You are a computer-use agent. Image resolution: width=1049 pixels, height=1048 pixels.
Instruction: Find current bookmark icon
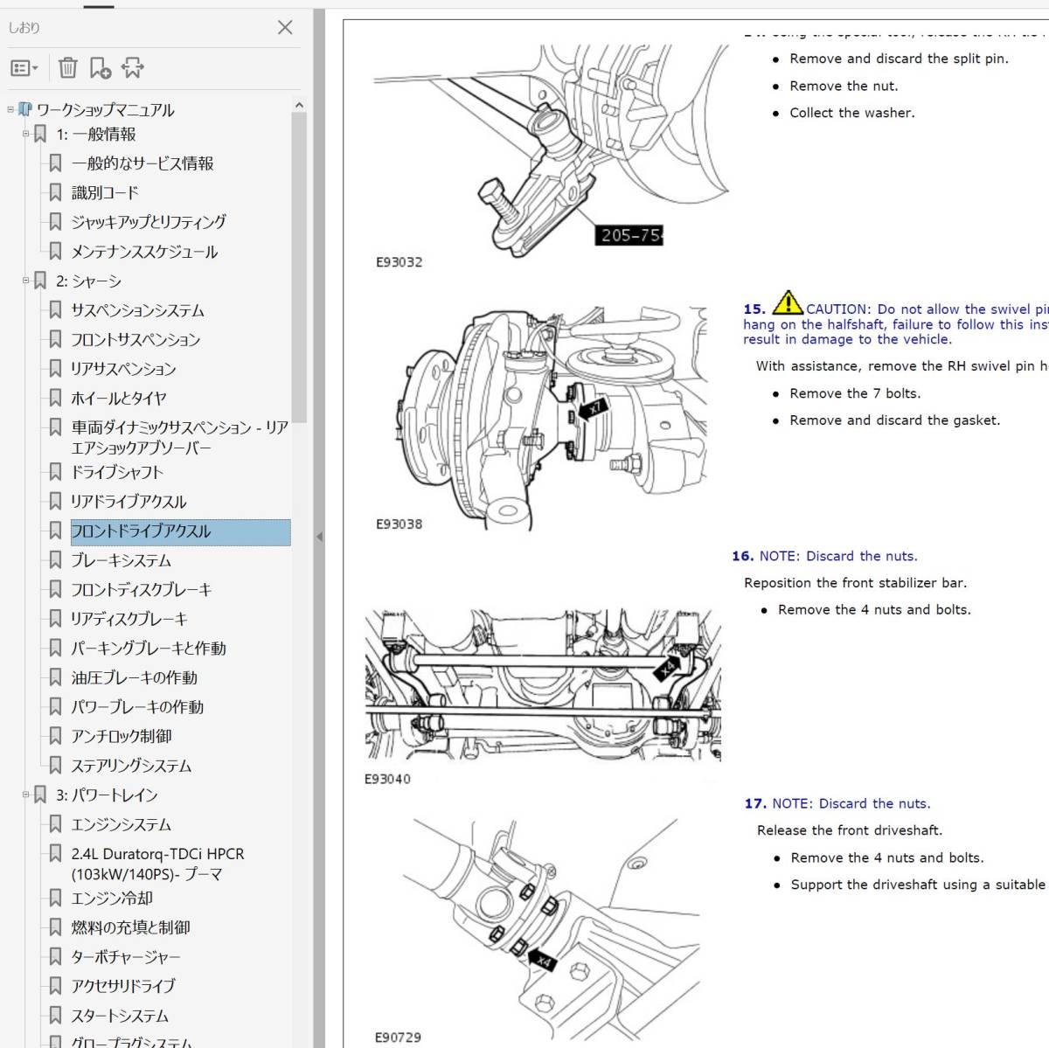[x=133, y=67]
